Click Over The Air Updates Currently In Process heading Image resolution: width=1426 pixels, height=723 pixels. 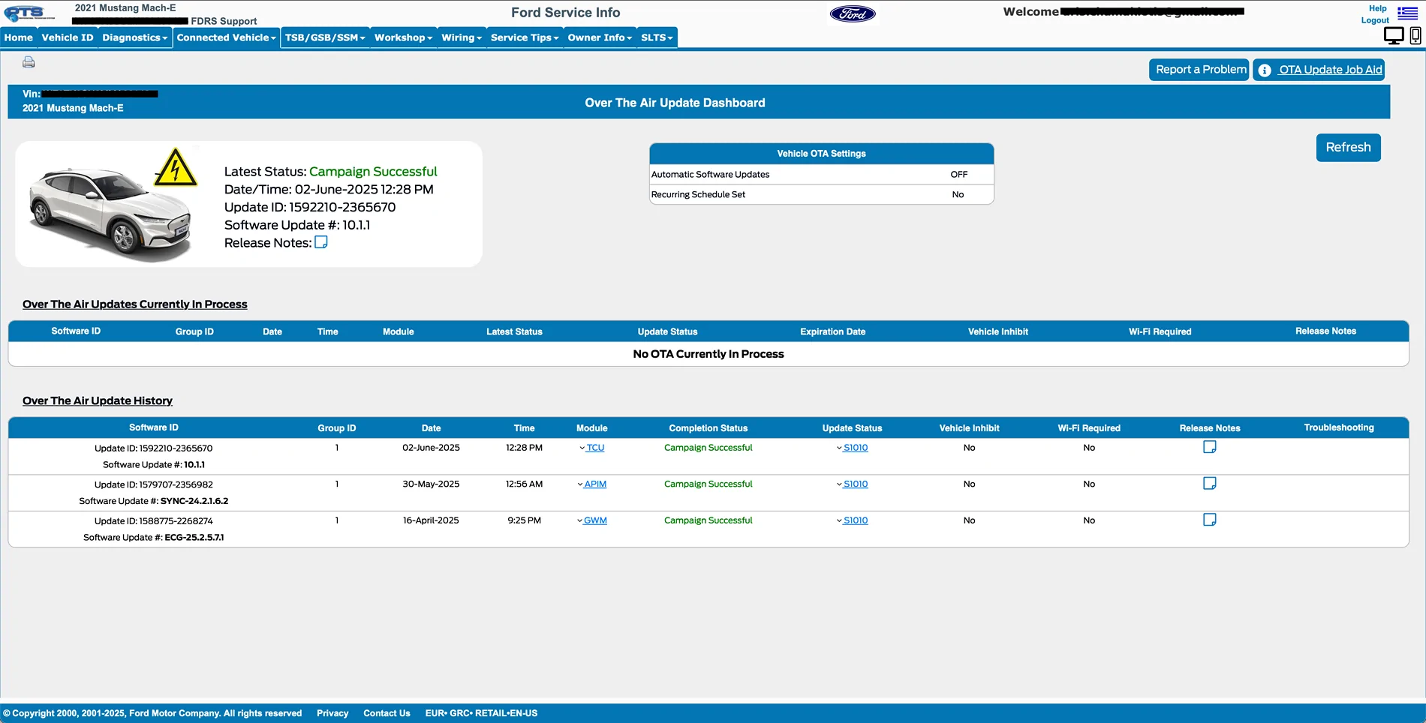click(x=135, y=304)
